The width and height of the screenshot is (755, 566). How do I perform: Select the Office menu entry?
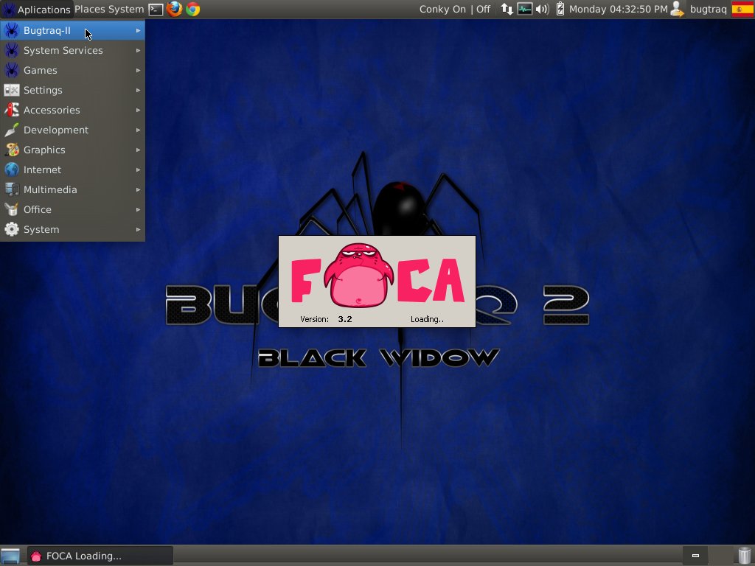click(x=72, y=209)
